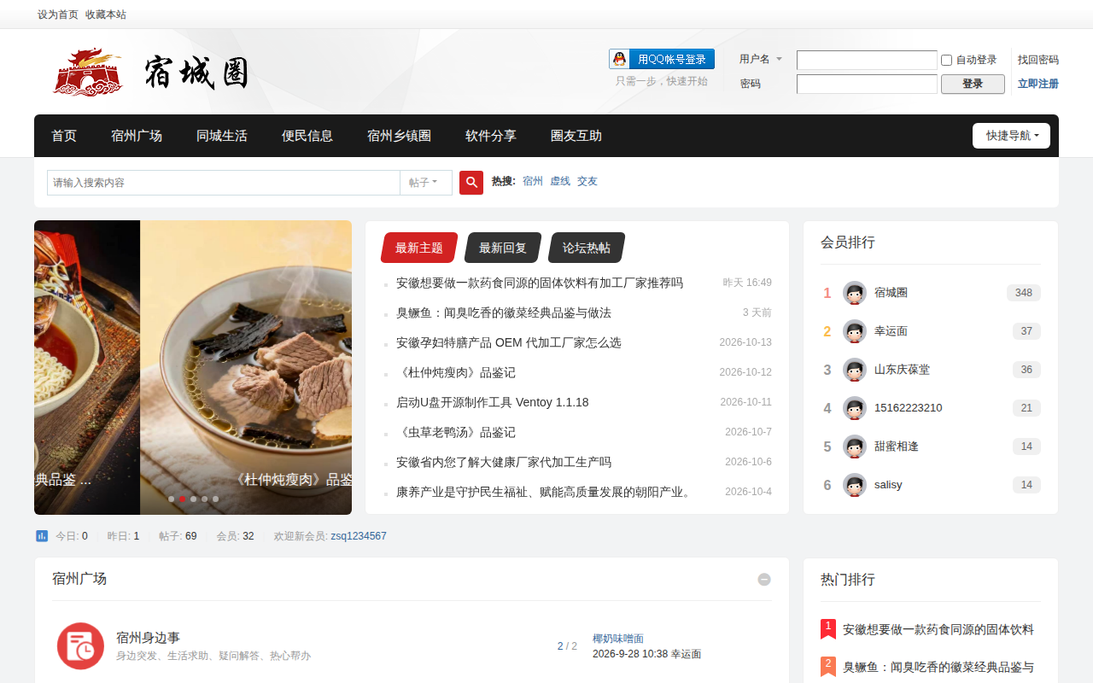Click the 宿城圈 site logo
The image size is (1093, 683).
[150, 72]
